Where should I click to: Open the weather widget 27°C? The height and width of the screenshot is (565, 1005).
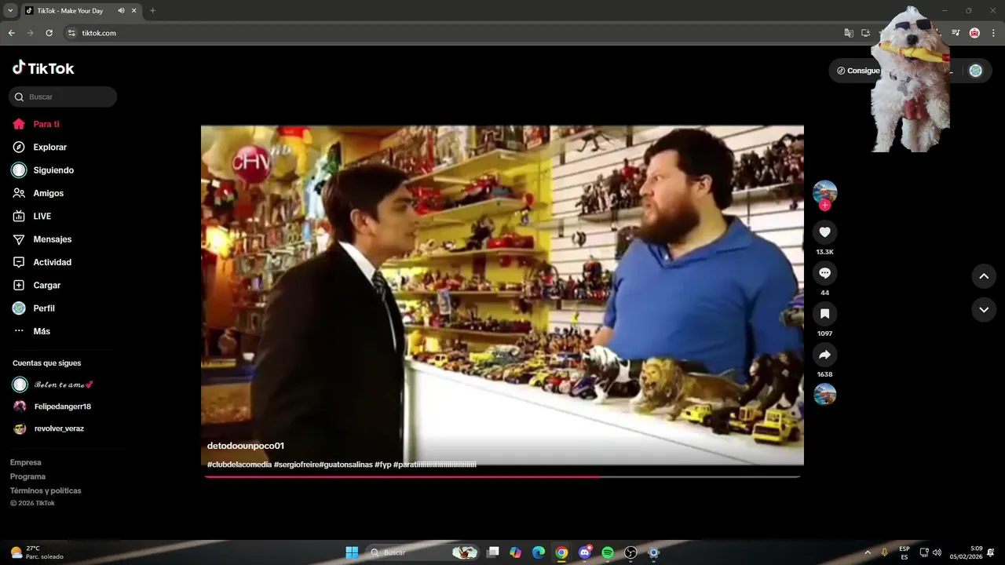(x=36, y=552)
